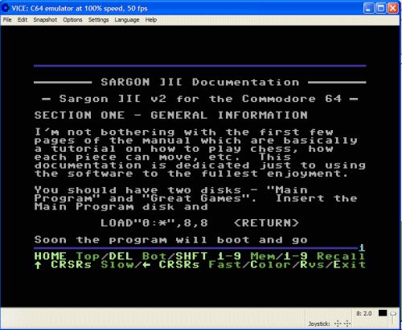Screen dimensions: 402x330
Task: Open the Options menu
Action: click(72, 20)
